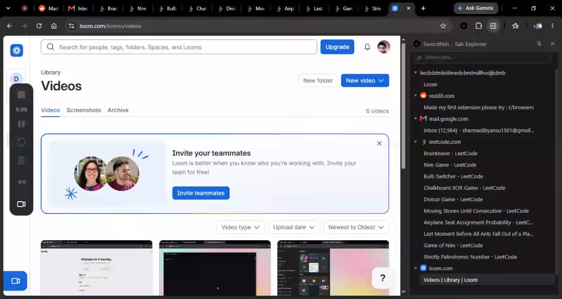Switch to the Gmail Inbox browser tab

pyautogui.click(x=78, y=8)
